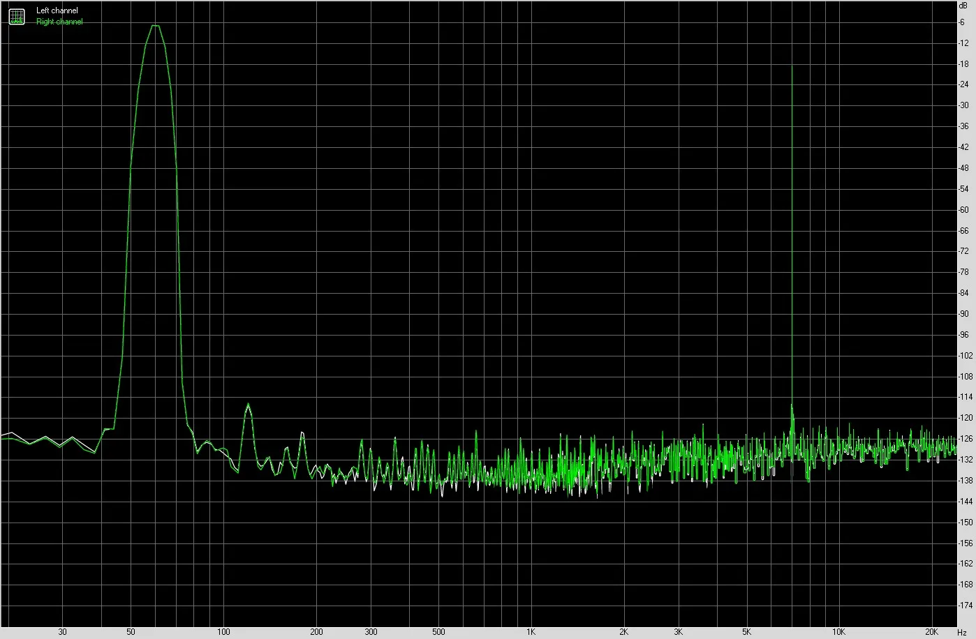
Task: Click the -48 dB axis value
Action: (x=963, y=168)
